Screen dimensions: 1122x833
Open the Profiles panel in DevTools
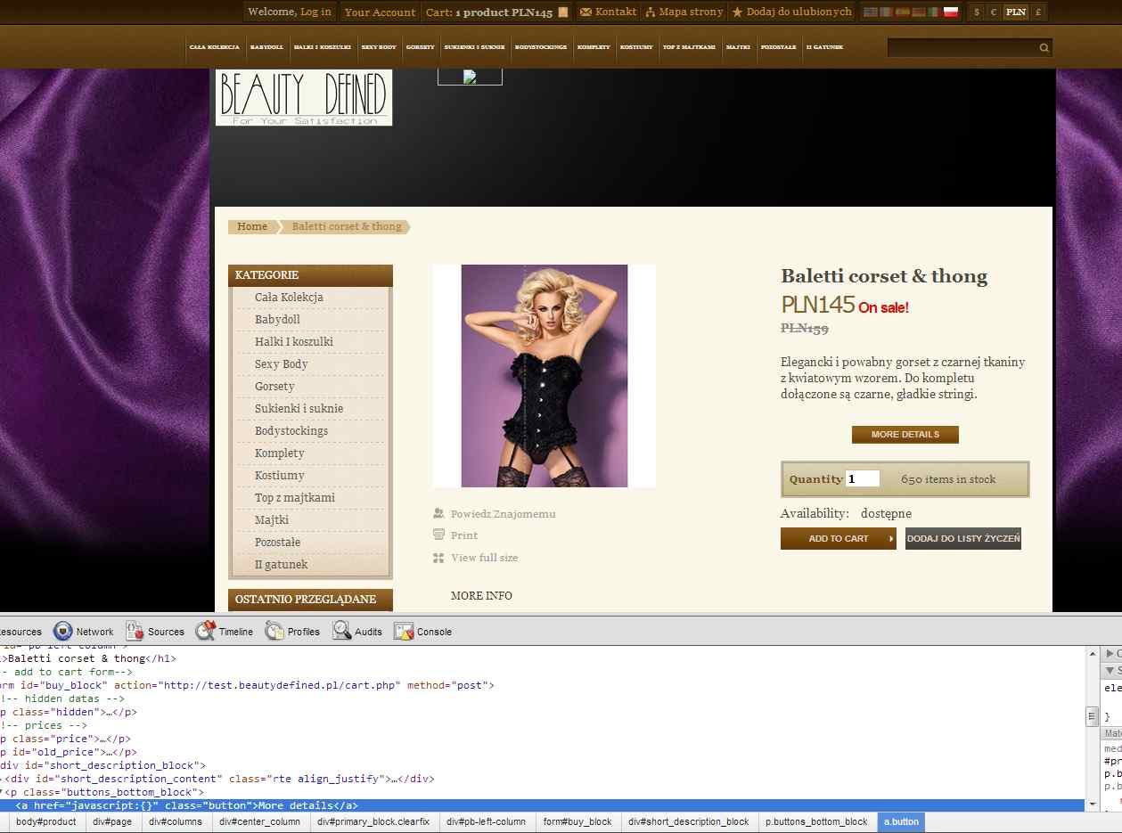point(292,632)
